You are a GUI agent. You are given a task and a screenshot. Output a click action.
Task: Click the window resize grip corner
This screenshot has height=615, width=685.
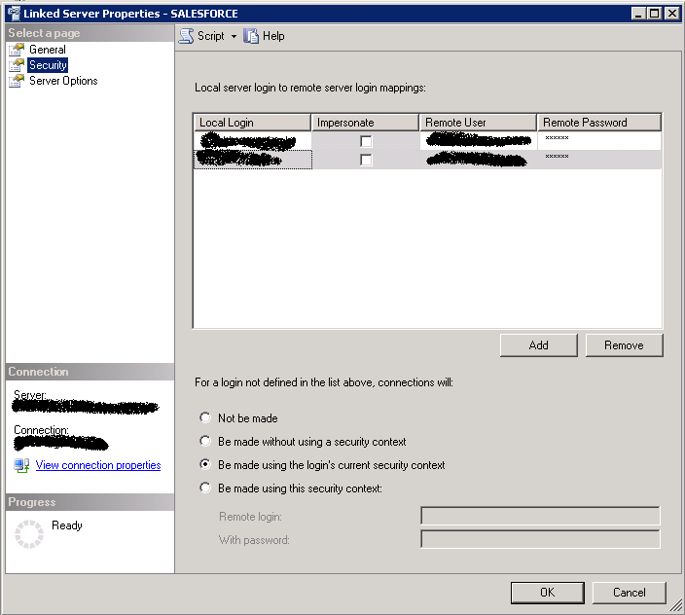676,606
